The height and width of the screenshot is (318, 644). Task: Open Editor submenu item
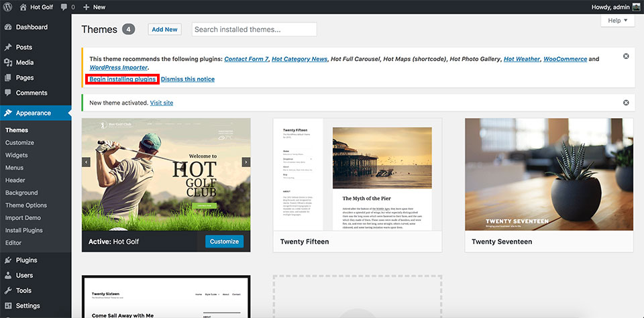(x=13, y=243)
